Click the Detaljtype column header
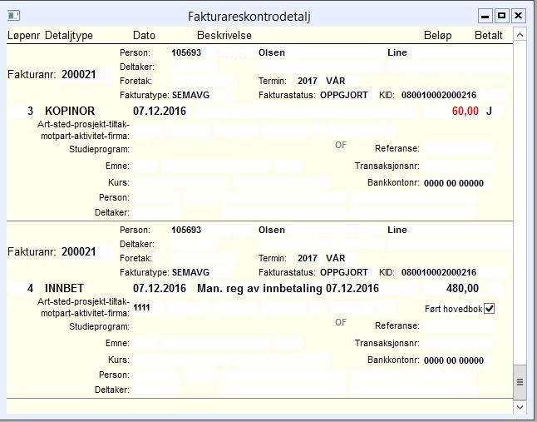This screenshot has width=537, height=422. pyautogui.click(x=69, y=35)
